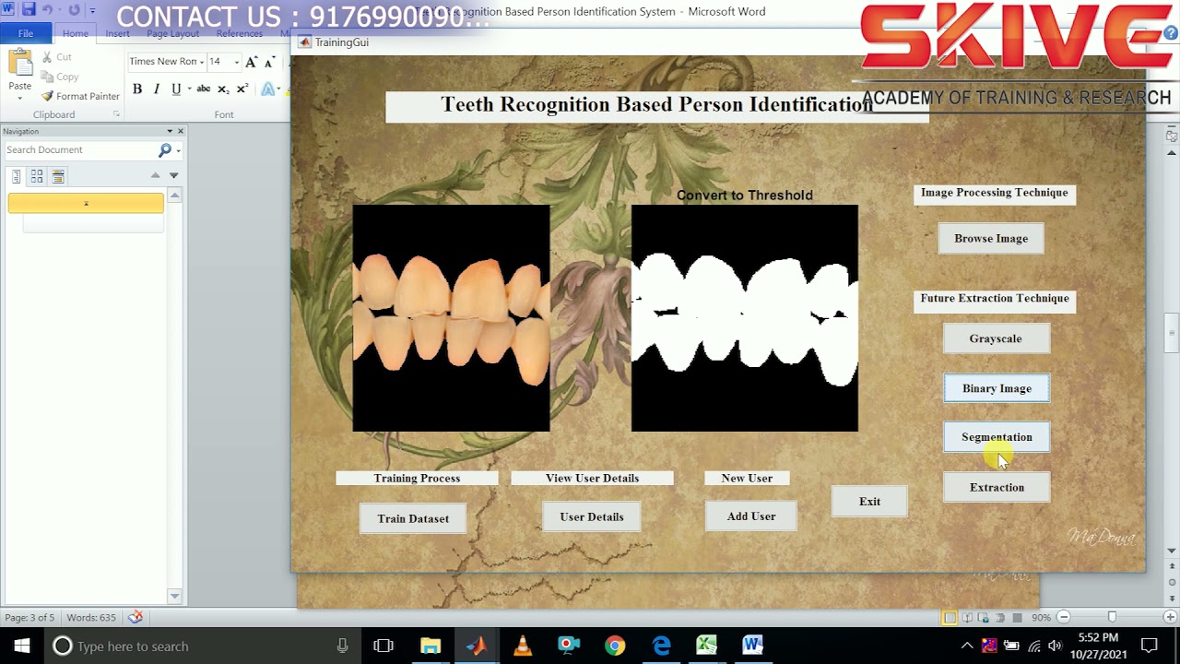Close the Navigation pane
The width and height of the screenshot is (1180, 664).
(x=181, y=131)
